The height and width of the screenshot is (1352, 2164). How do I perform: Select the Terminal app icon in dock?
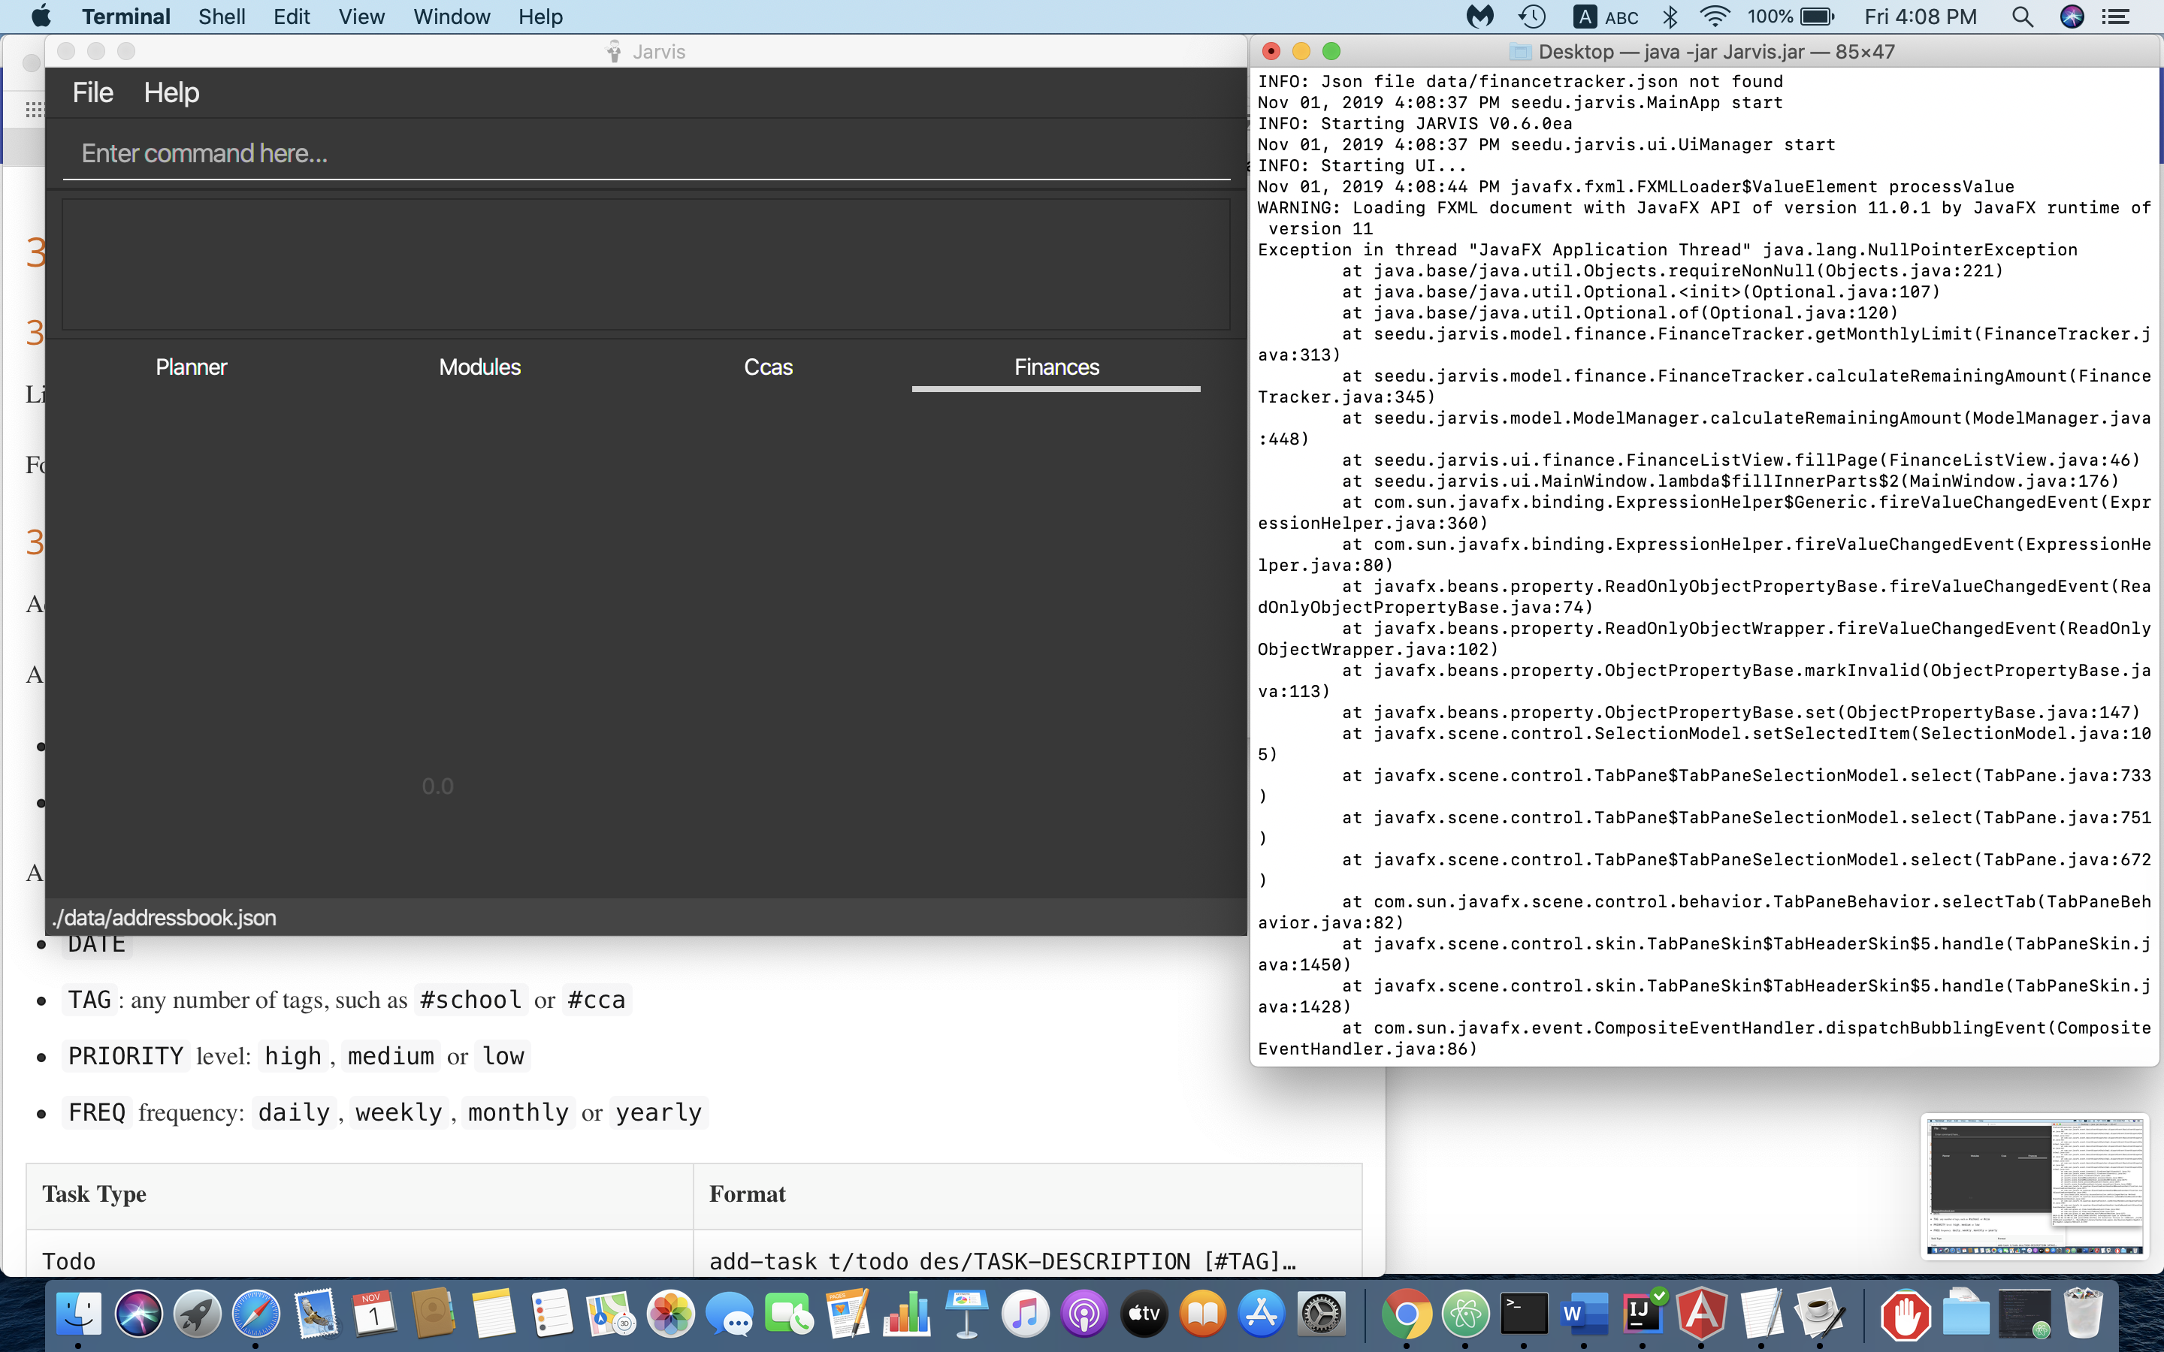click(1519, 1316)
